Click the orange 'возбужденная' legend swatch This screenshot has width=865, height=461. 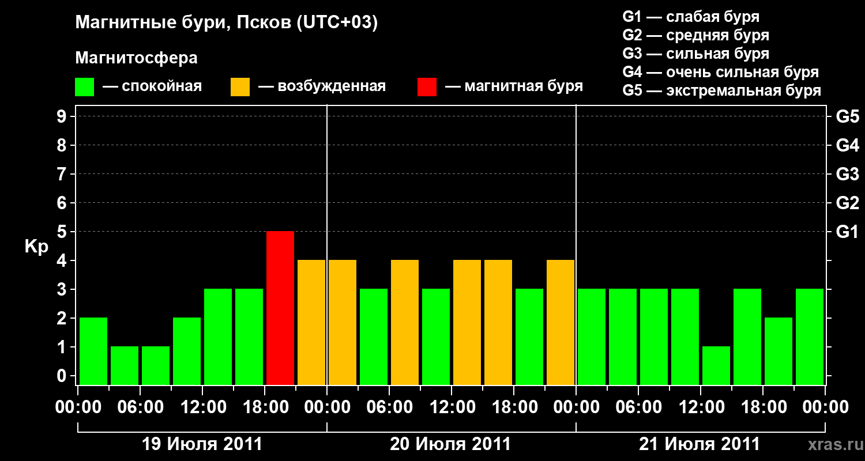click(240, 87)
